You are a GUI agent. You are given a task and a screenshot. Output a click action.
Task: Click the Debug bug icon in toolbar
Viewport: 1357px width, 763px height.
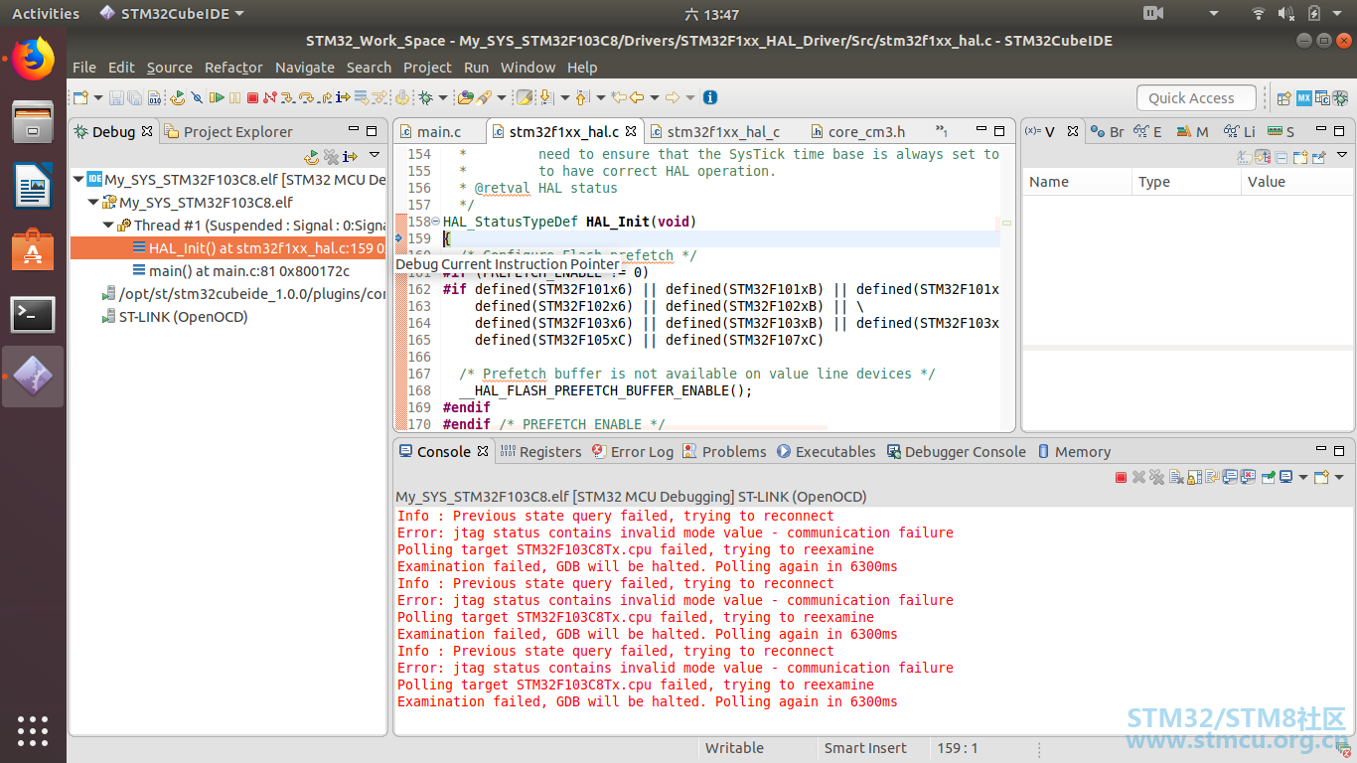tap(425, 97)
